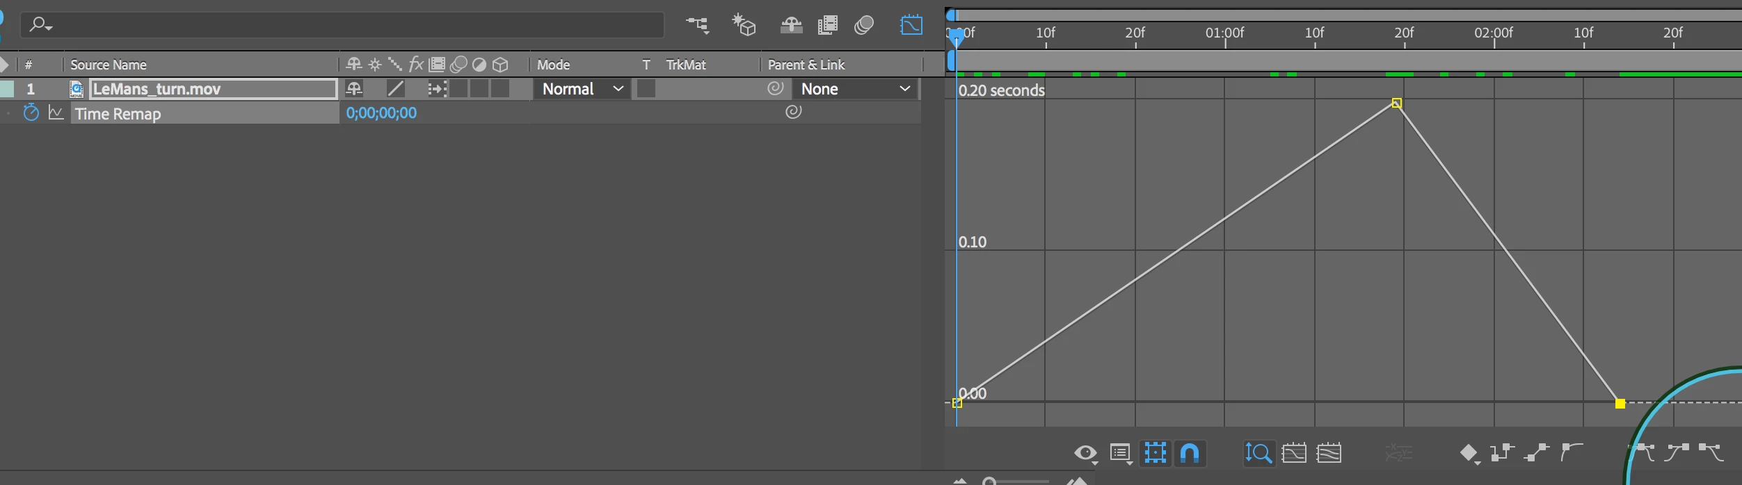Fit all graphs to view
This screenshot has width=1742, height=485.
coord(1329,453)
